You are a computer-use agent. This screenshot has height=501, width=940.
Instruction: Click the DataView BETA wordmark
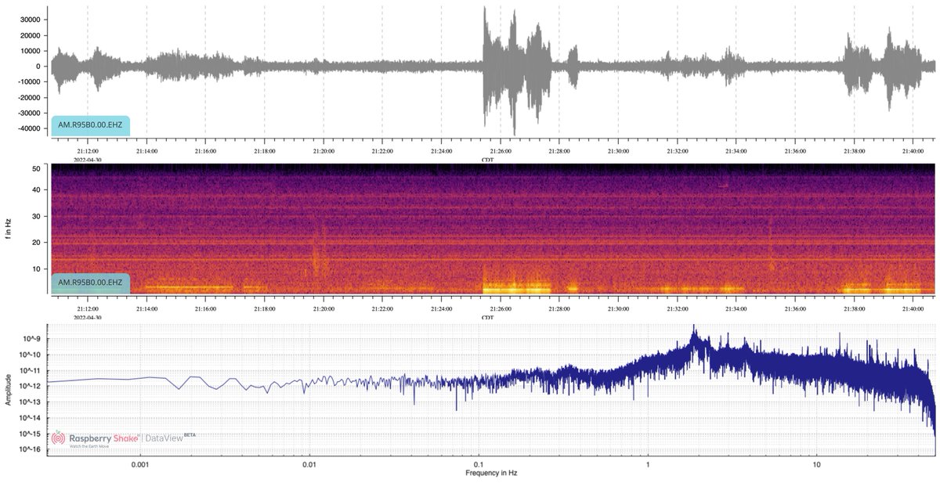(166, 438)
